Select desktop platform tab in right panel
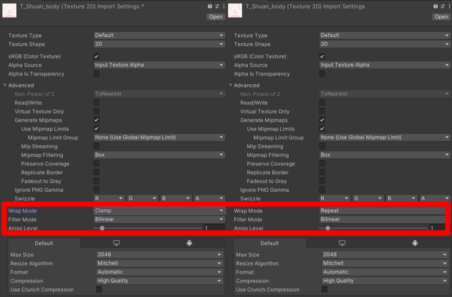The height and width of the screenshot is (297, 452). (342, 243)
